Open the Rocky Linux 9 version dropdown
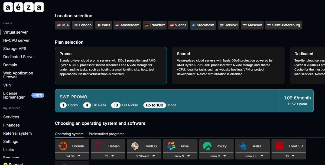This screenshot has height=165, width=325. pos(216,156)
